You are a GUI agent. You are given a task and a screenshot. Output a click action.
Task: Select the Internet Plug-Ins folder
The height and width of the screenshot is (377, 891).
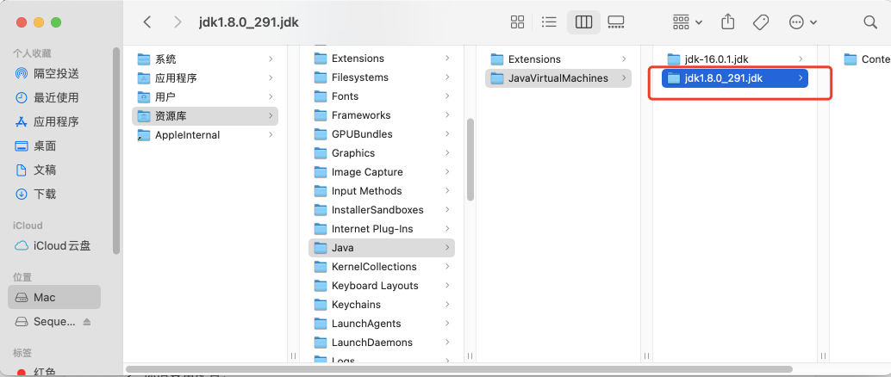(x=382, y=229)
